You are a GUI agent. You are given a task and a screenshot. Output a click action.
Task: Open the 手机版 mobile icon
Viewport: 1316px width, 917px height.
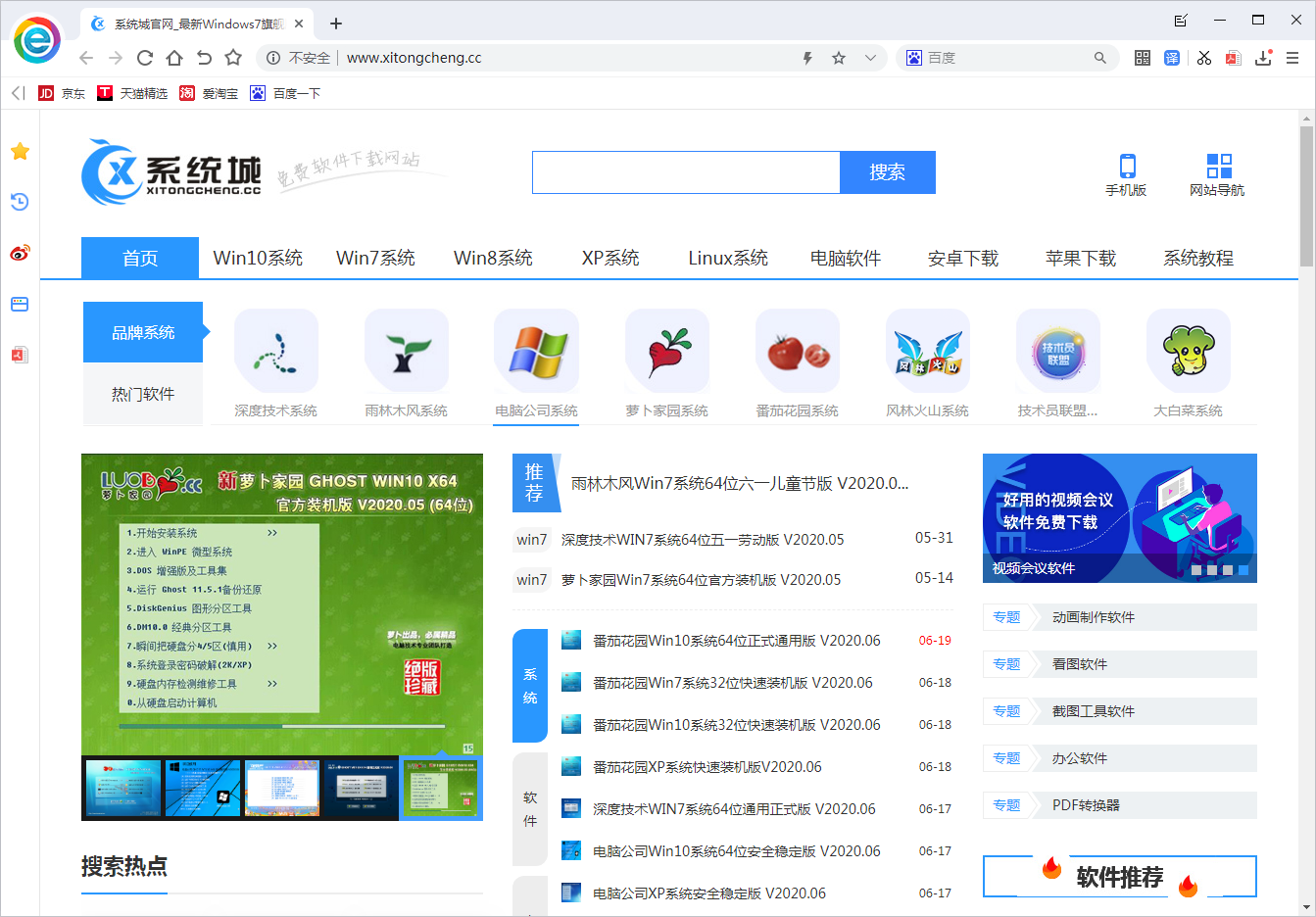[x=1126, y=175]
